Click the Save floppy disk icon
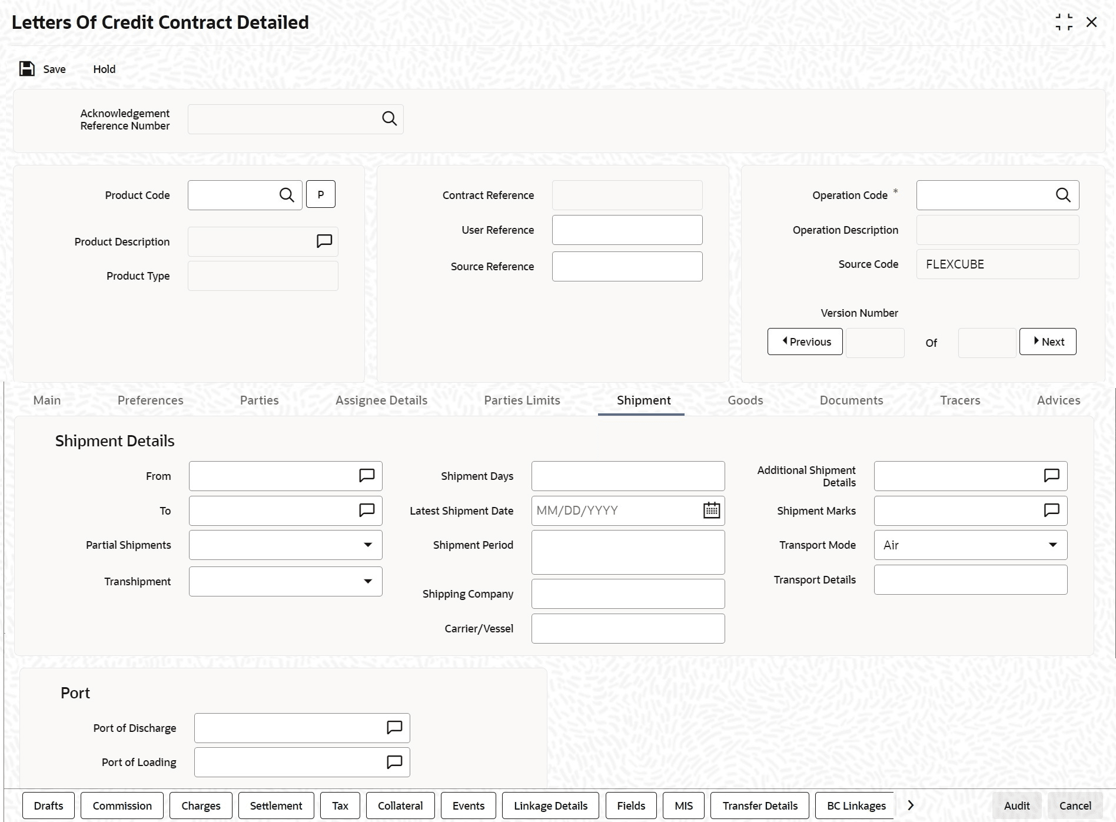 [27, 69]
